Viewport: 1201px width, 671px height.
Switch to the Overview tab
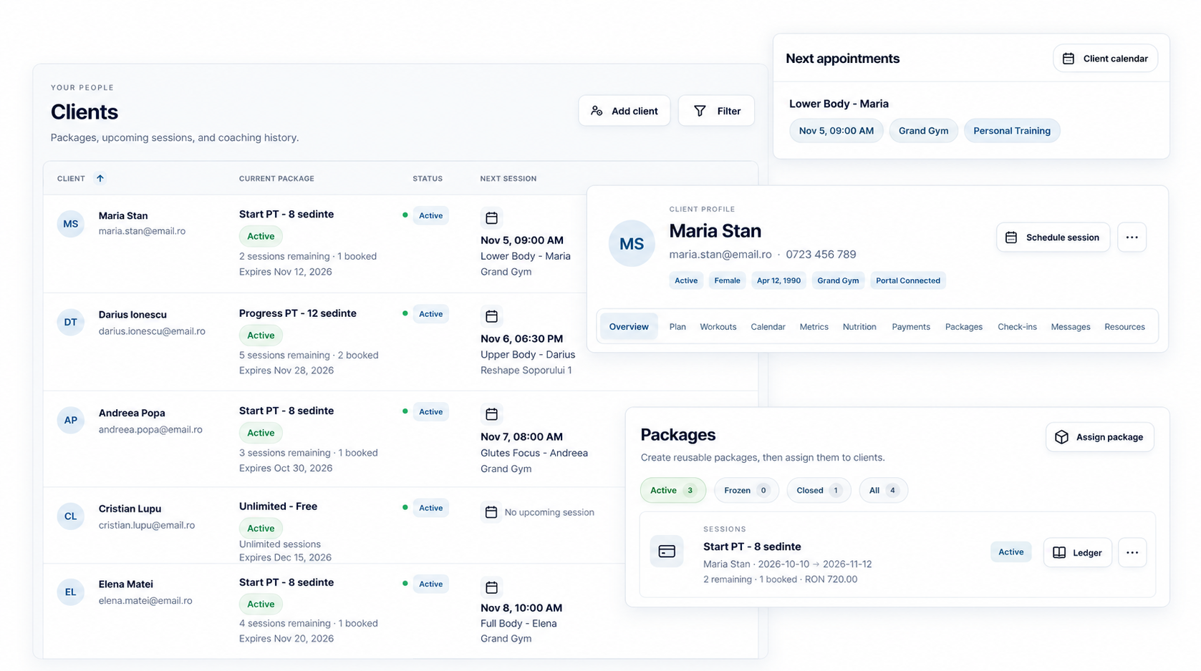(629, 327)
